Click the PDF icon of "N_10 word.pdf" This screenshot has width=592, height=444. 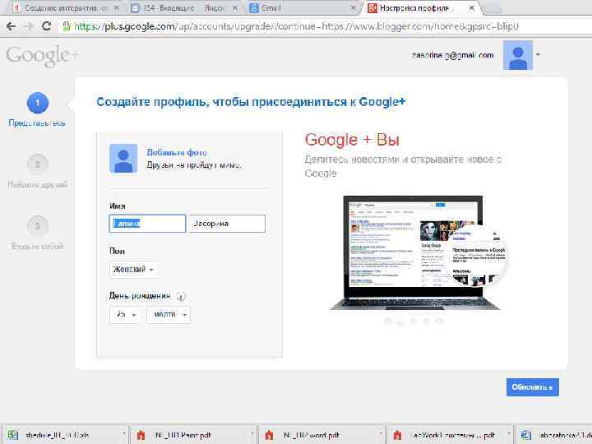[269, 435]
